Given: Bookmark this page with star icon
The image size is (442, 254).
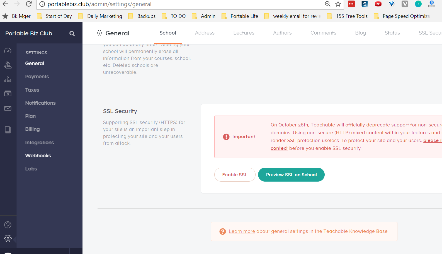Looking at the screenshot, I should [x=338, y=4].
